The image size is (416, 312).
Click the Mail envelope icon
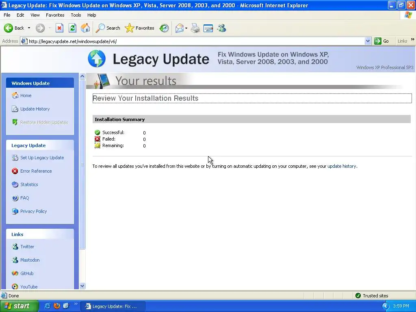click(x=179, y=28)
